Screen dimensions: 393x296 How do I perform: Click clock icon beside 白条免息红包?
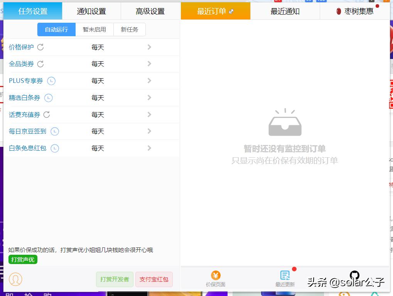pos(55,148)
